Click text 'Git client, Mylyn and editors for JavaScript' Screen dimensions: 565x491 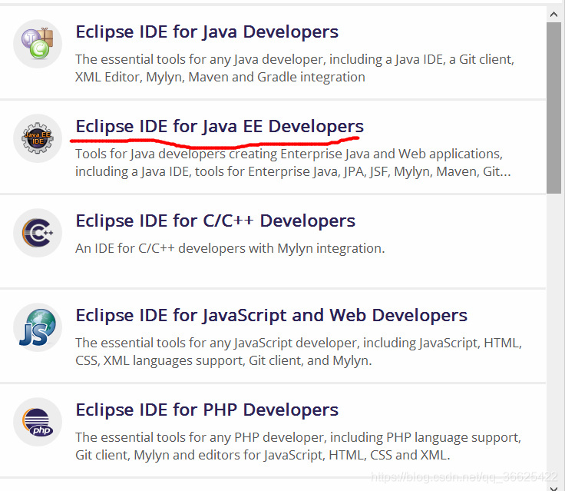point(200,455)
